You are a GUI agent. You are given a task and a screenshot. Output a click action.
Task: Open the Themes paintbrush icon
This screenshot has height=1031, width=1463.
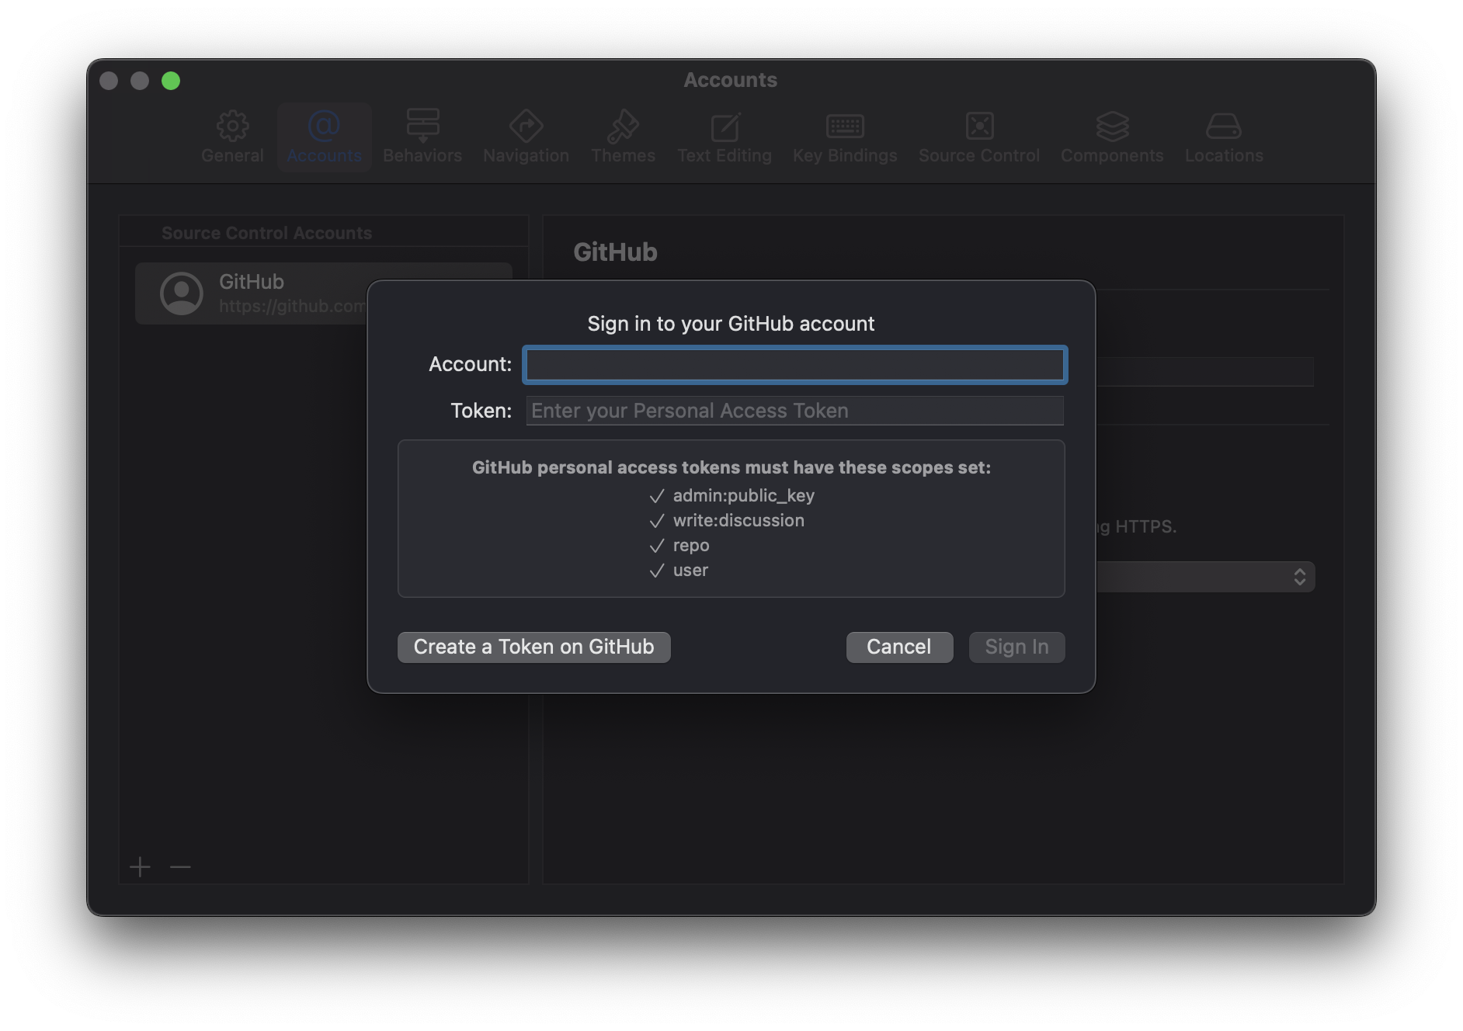tap(623, 126)
